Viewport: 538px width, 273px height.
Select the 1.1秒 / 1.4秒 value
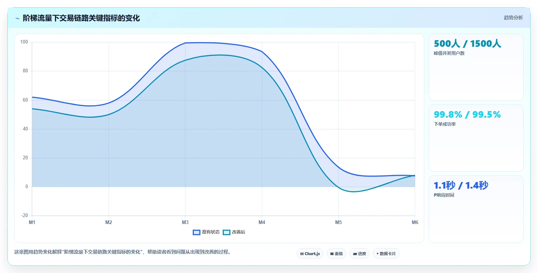coord(461,185)
